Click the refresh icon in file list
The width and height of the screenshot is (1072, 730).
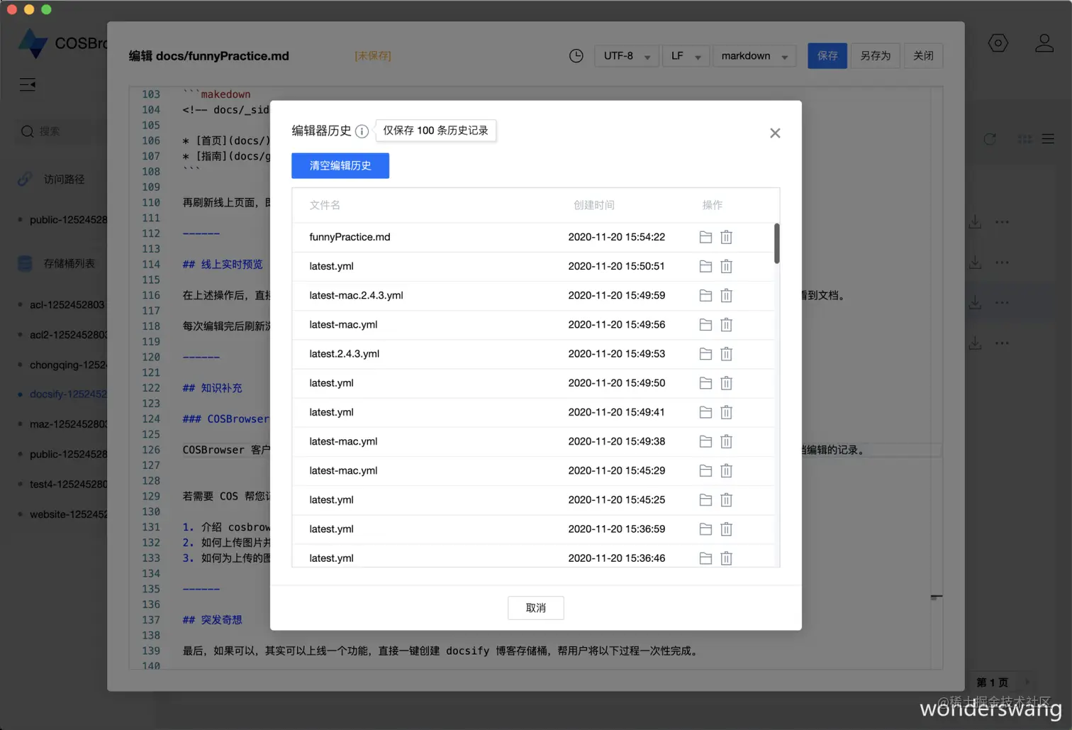990,139
